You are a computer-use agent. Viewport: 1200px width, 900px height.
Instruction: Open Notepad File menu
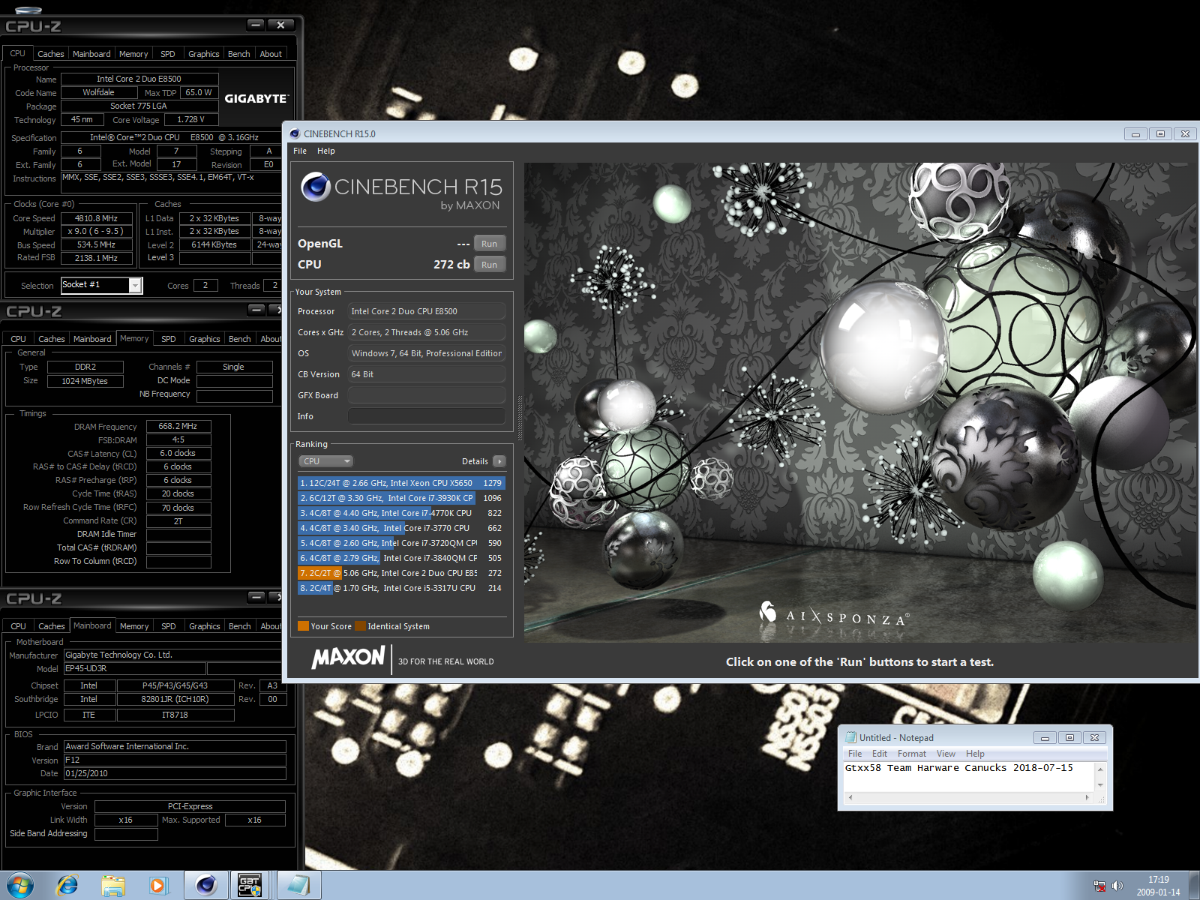tap(855, 754)
